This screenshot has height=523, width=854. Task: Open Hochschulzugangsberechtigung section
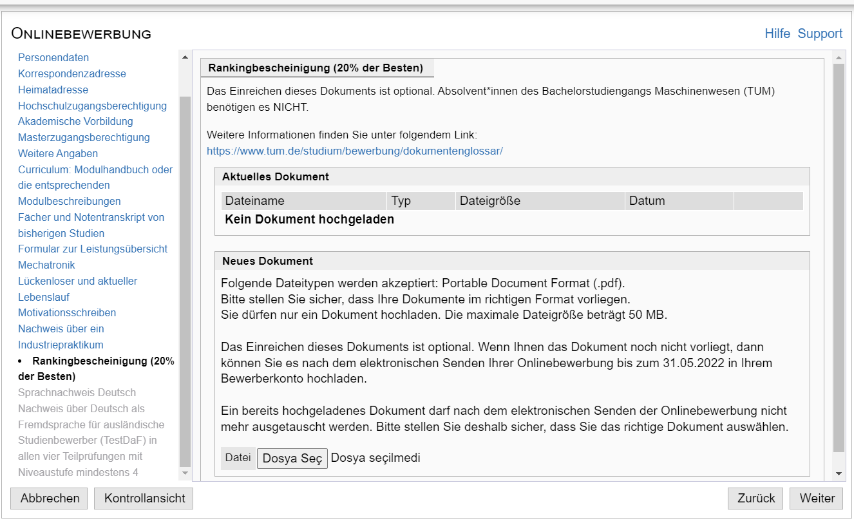tap(92, 106)
